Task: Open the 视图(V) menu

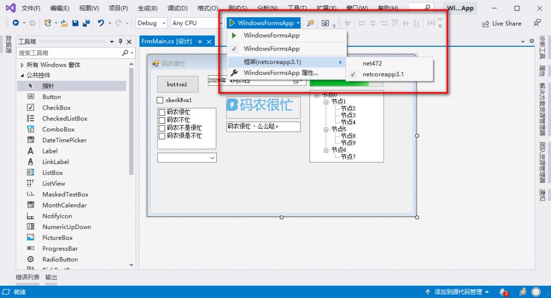Action: [89, 8]
